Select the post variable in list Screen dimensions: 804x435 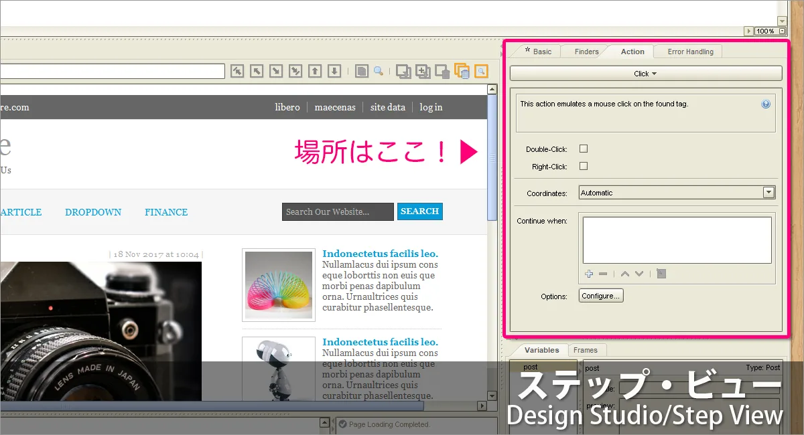[x=543, y=367]
